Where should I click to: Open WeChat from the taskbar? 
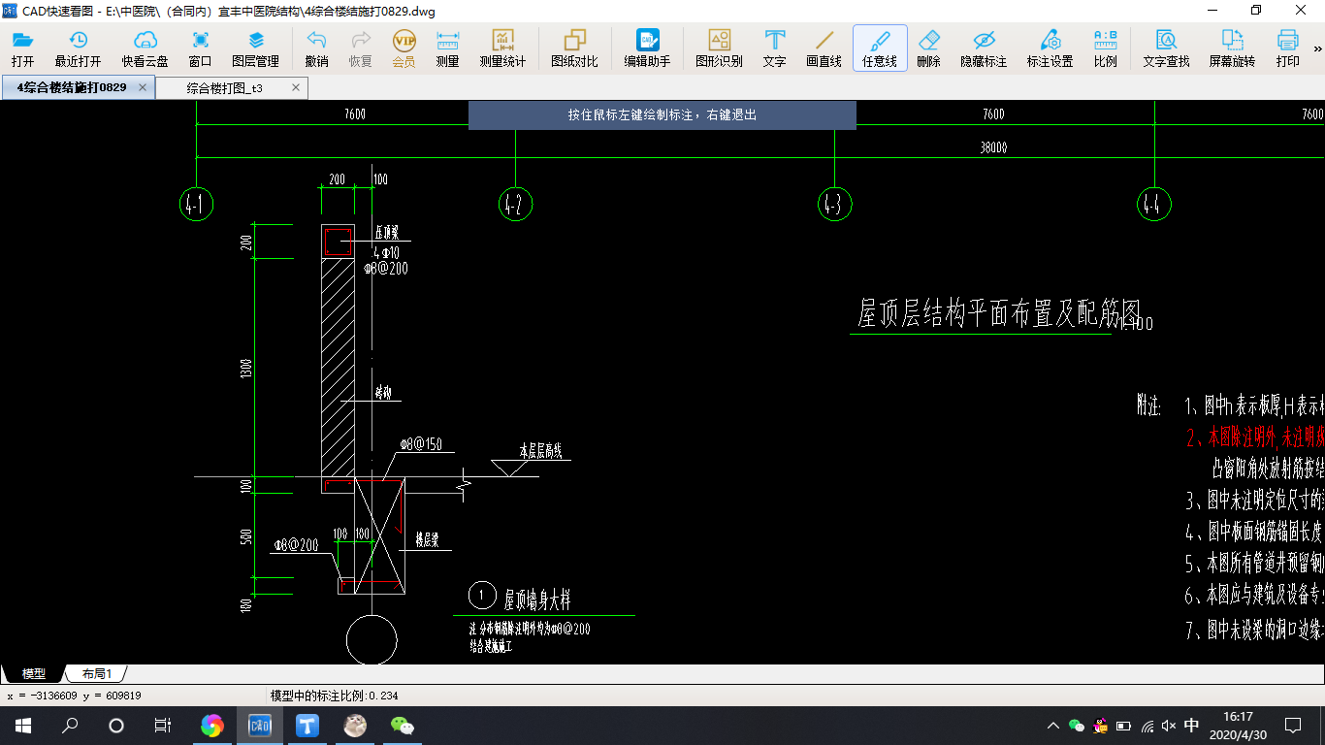(402, 726)
